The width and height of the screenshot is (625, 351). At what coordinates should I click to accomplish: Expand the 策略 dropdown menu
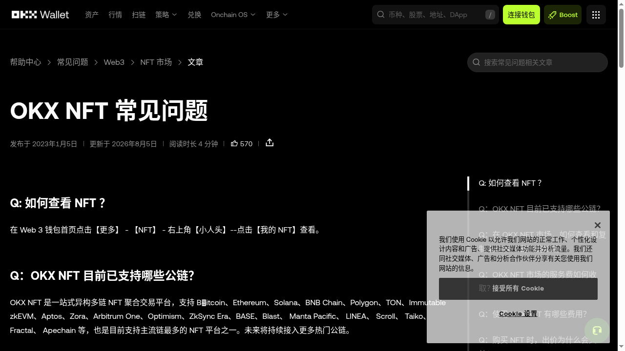pos(166,15)
